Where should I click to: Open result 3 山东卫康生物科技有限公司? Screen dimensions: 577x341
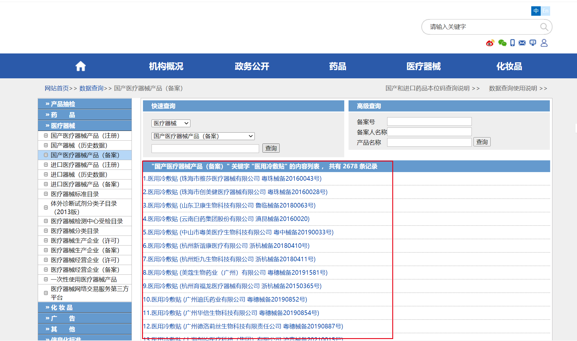(x=229, y=206)
